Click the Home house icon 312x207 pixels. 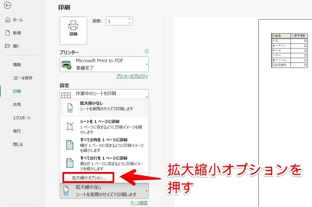pyautogui.click(x=8, y=20)
